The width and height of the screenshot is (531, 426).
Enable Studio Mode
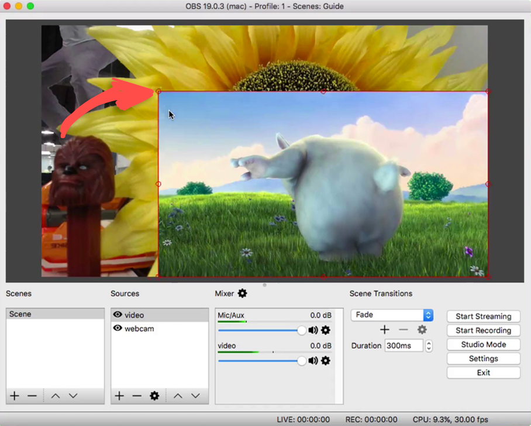tap(483, 344)
